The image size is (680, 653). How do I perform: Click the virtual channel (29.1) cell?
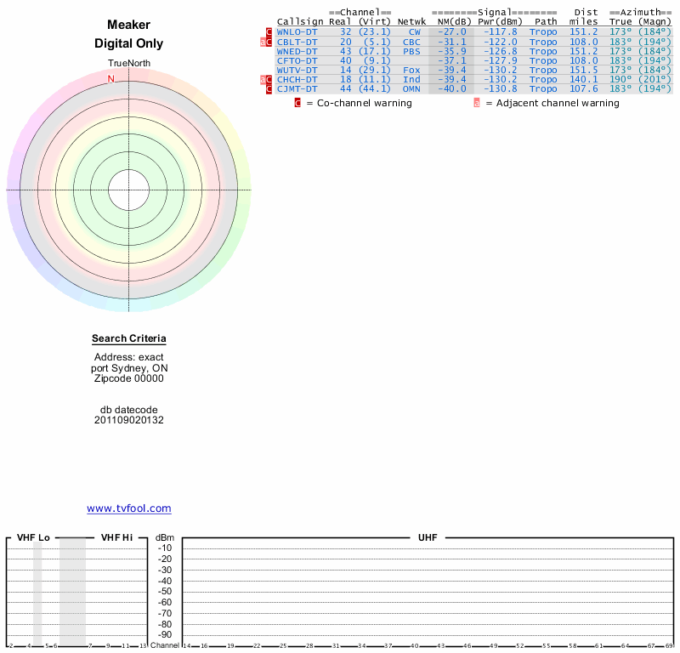coord(375,71)
